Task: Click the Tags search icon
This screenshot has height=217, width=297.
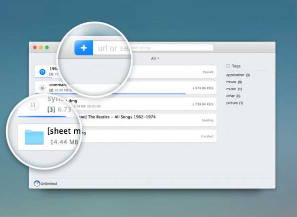Action: click(x=228, y=66)
